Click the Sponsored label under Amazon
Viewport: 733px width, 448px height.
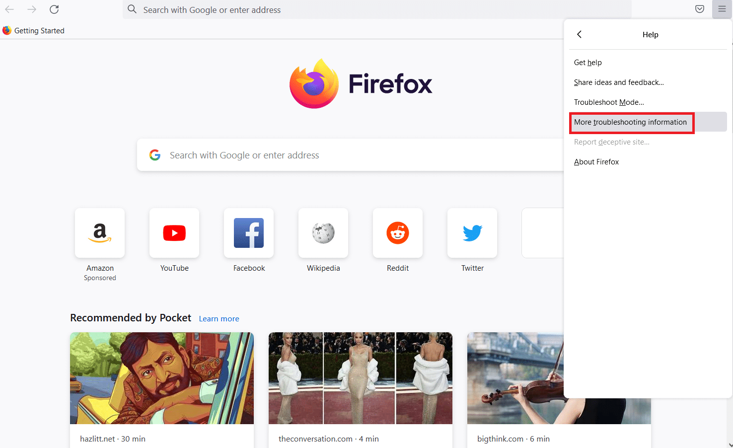point(100,278)
